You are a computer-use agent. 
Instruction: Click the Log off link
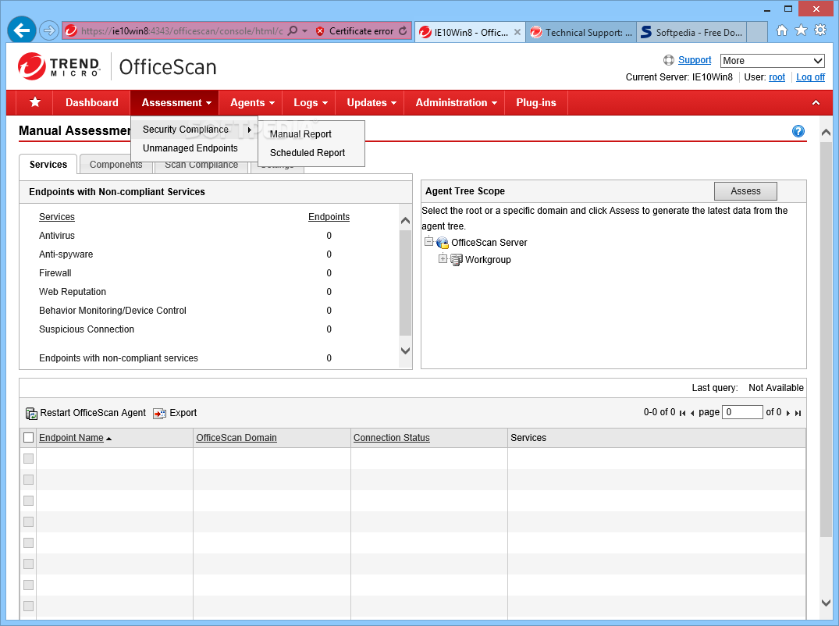click(810, 77)
